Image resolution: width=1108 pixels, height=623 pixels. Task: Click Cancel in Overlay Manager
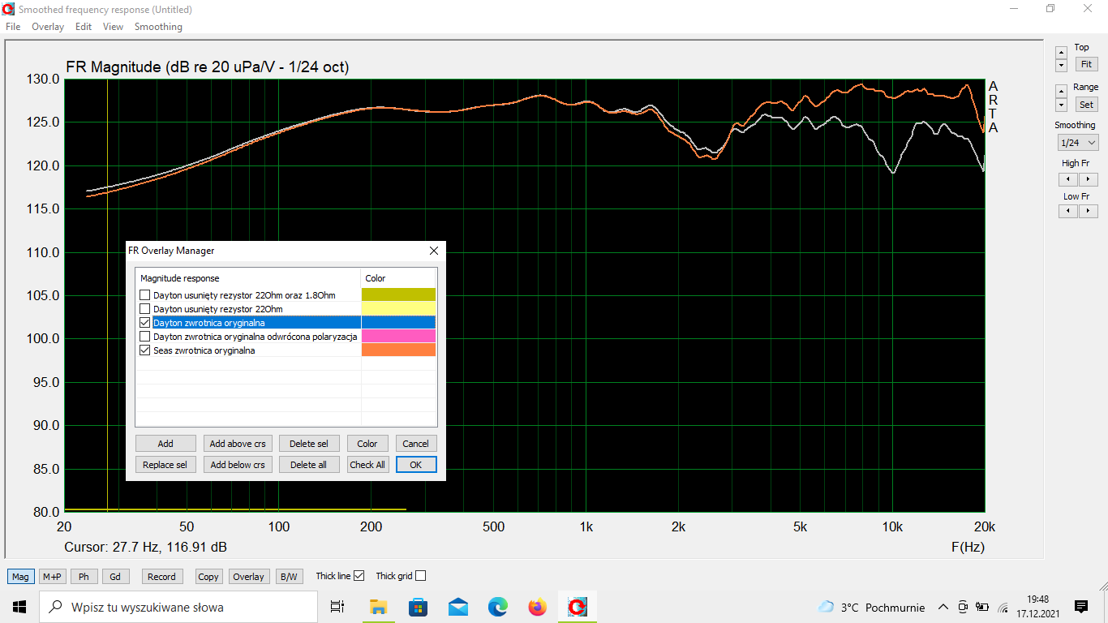416,444
